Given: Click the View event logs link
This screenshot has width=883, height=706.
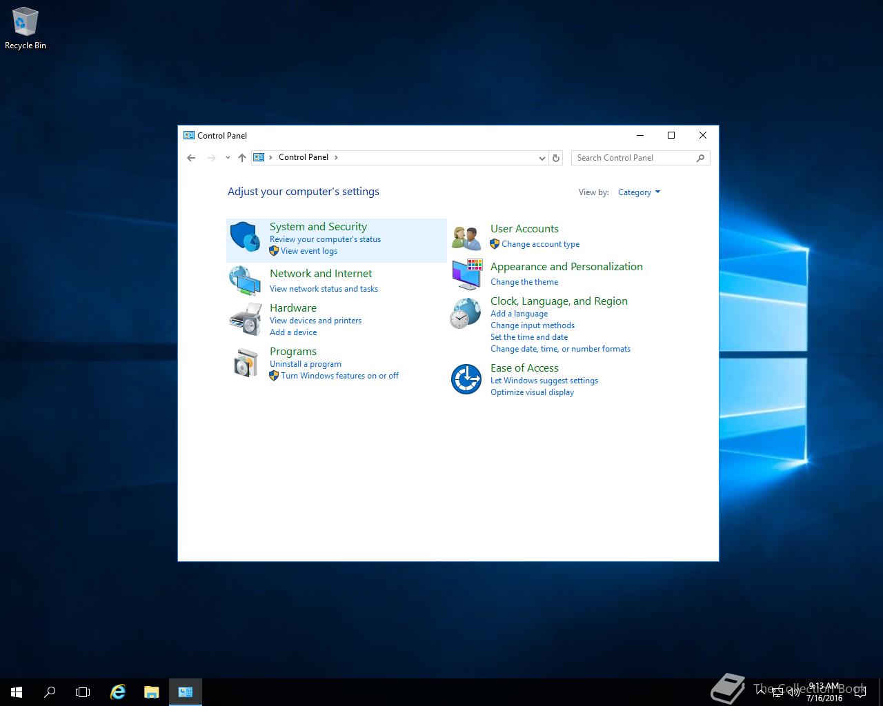Looking at the screenshot, I should [309, 251].
